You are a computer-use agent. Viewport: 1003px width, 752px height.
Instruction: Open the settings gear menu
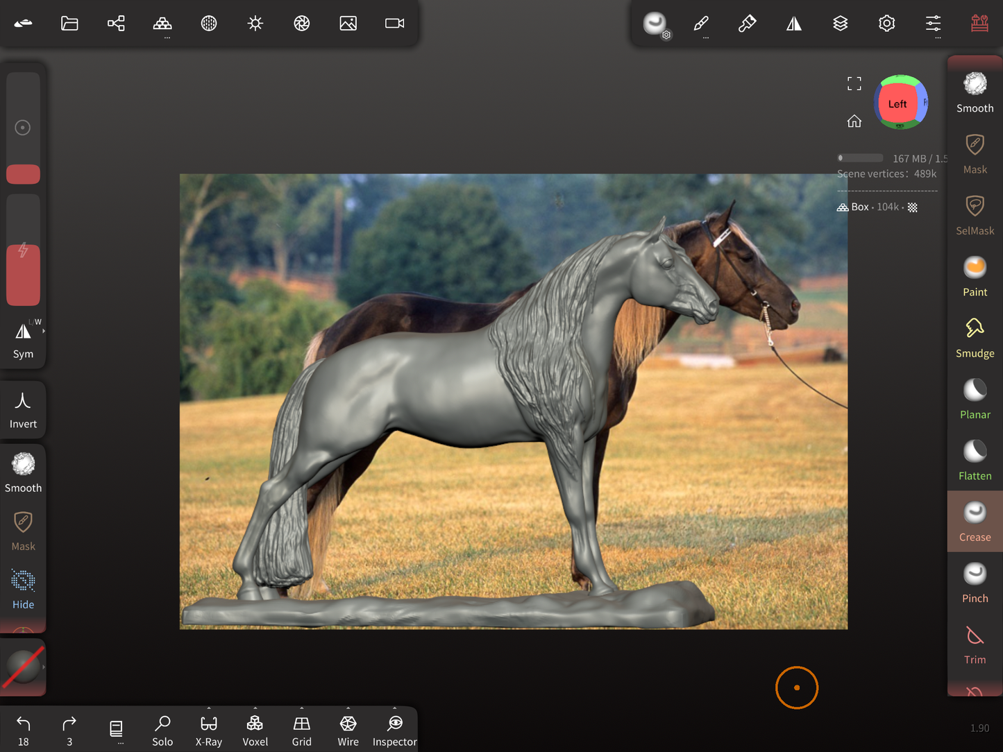click(x=886, y=24)
